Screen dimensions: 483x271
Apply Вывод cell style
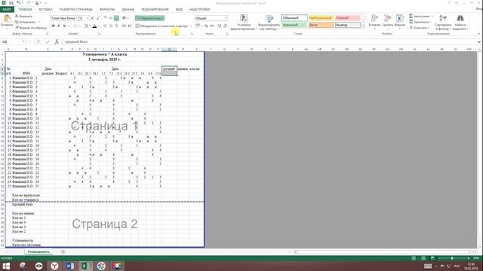tap(347, 25)
